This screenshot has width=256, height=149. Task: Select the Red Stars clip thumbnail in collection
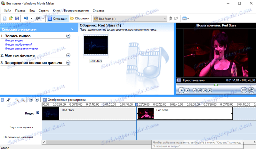(96, 45)
